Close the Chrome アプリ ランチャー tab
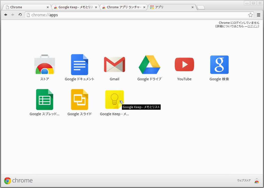Screen dimensions: 264x188 click(x=144, y=7)
